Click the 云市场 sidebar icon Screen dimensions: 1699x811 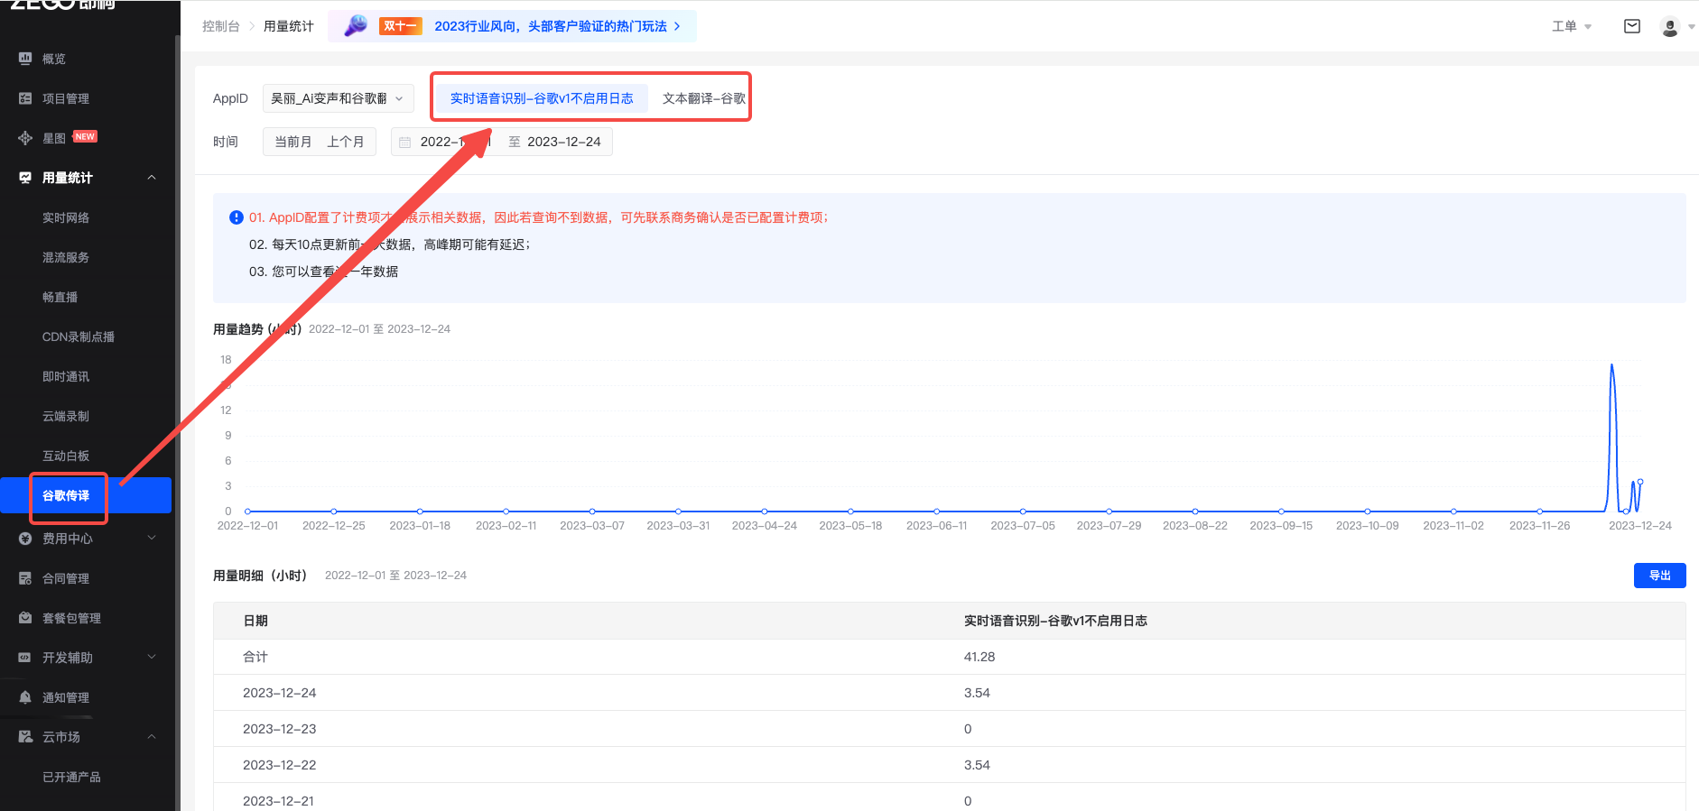(x=25, y=737)
